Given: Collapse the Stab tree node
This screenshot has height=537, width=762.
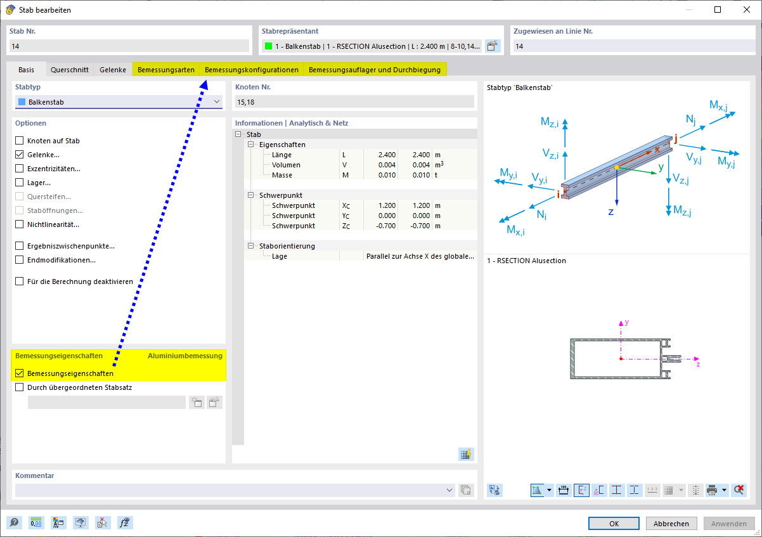Looking at the screenshot, I should pyautogui.click(x=238, y=134).
